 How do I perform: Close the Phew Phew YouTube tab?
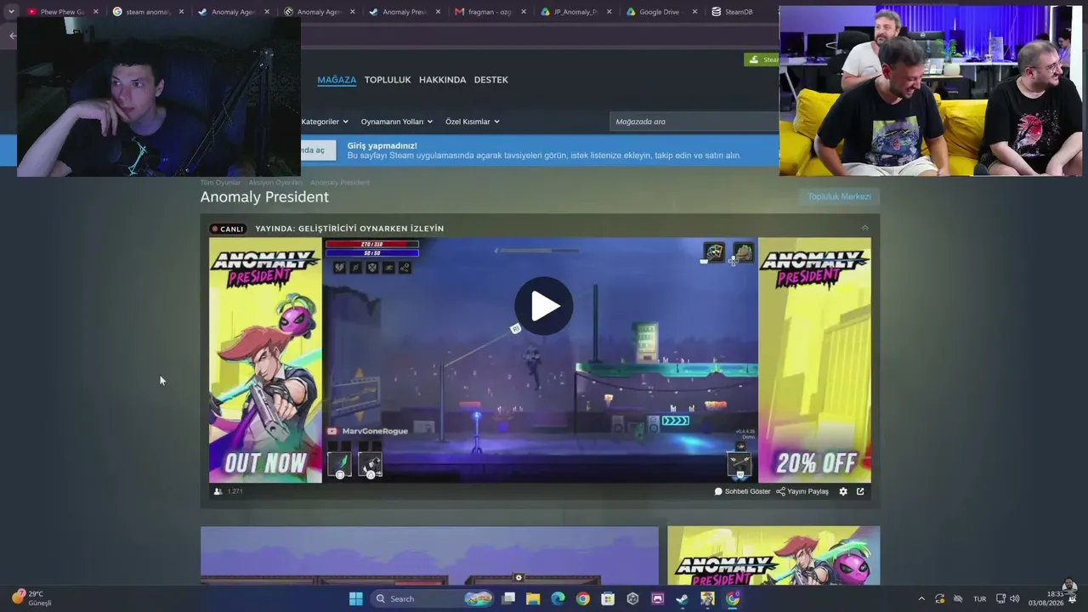pyautogui.click(x=96, y=12)
